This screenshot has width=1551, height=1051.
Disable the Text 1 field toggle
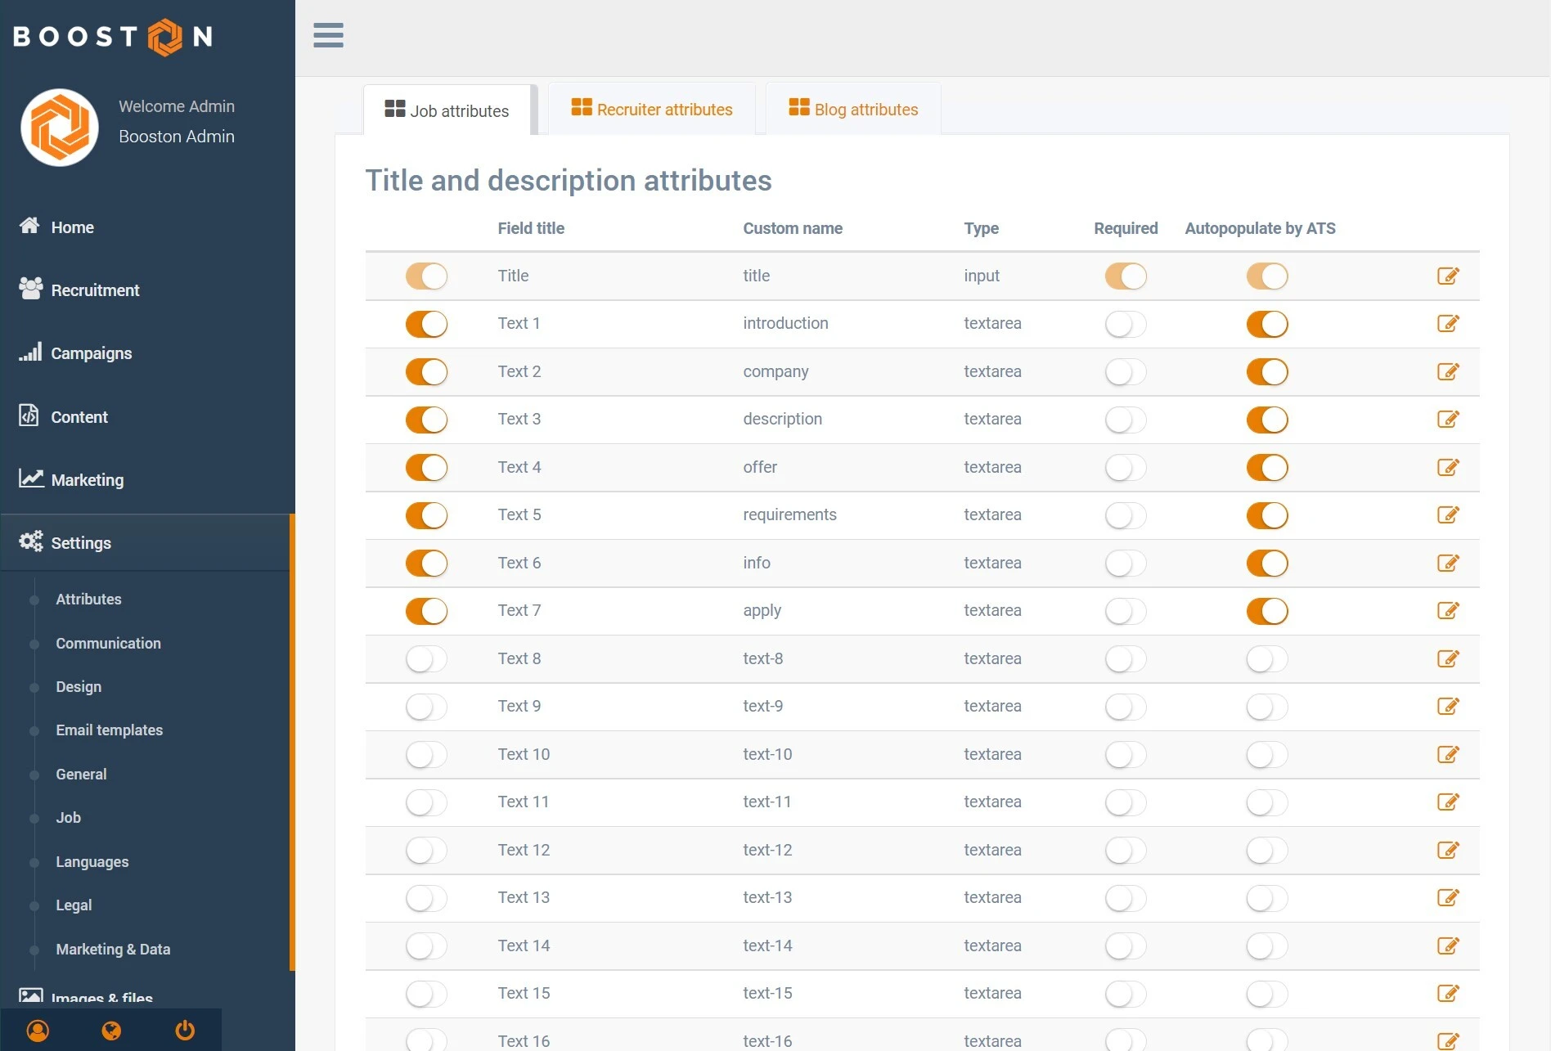click(x=426, y=324)
